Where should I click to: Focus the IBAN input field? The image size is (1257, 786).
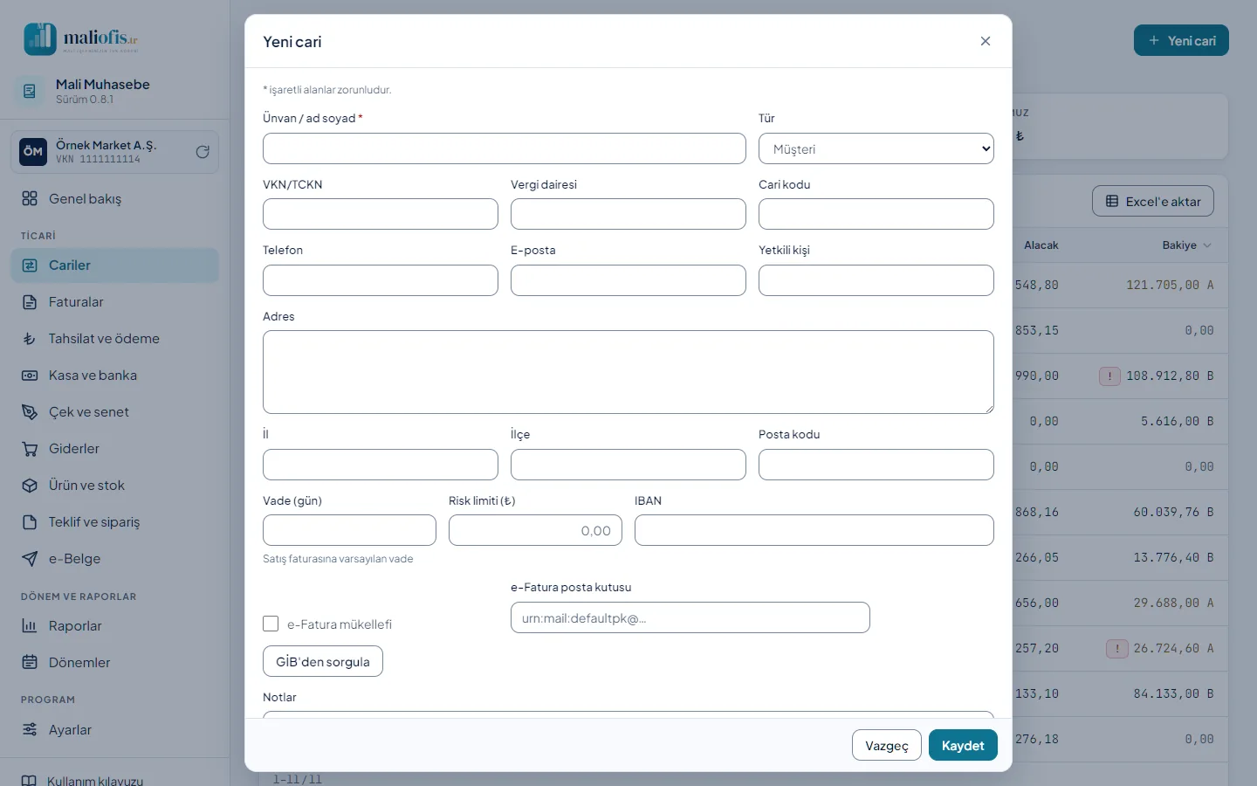point(814,530)
